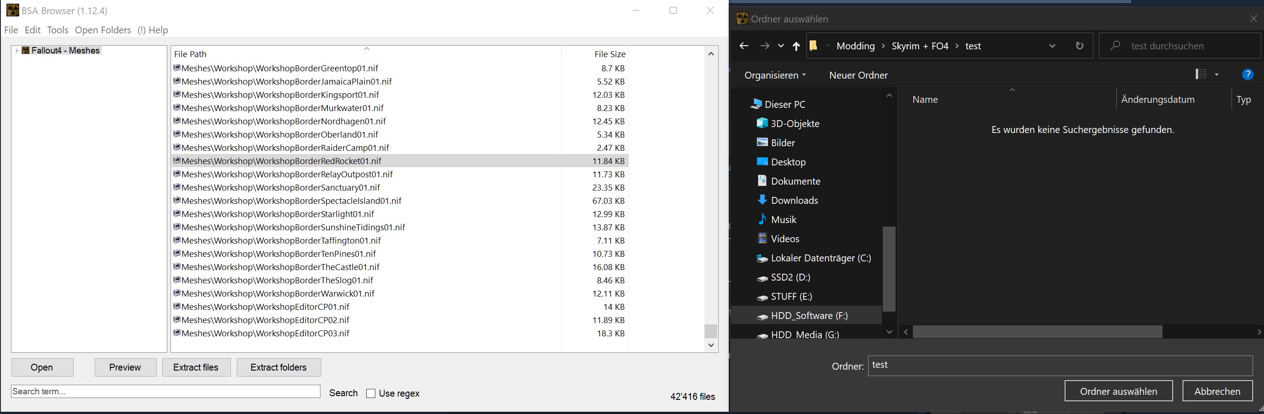Open the Tools menu
This screenshot has width=1264, height=414.
tap(58, 30)
